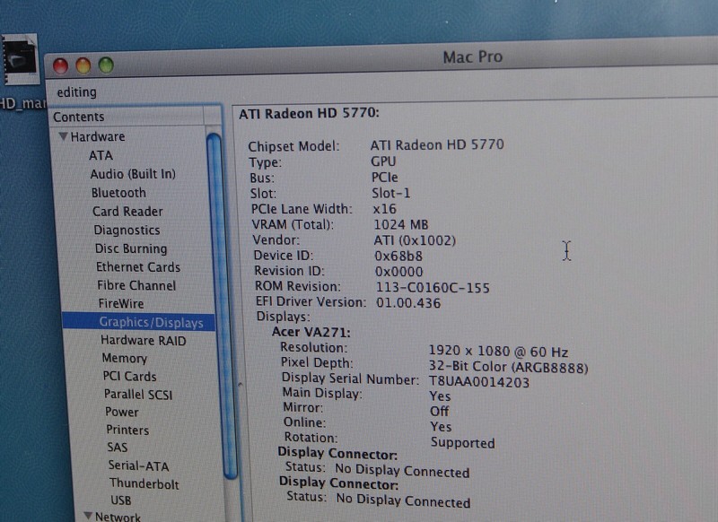Viewport: 718px width, 522px height.
Task: Select Card Reader entry
Action: tap(127, 212)
